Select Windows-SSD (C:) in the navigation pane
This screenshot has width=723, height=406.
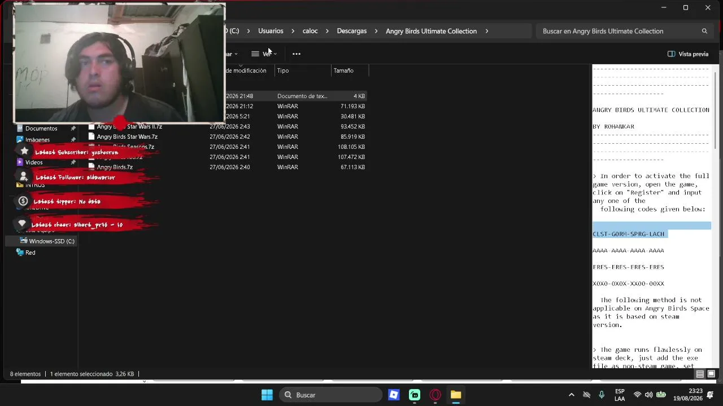(x=51, y=241)
